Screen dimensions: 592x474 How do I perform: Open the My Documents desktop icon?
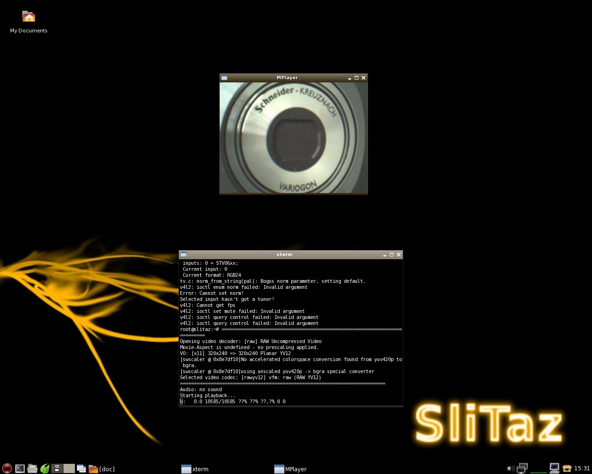point(29,22)
